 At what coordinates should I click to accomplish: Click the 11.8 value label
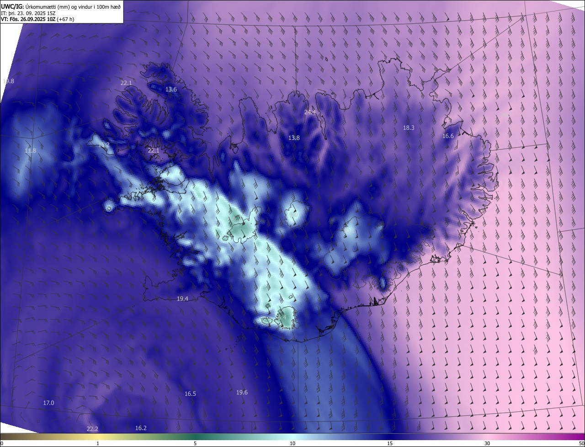pos(30,150)
